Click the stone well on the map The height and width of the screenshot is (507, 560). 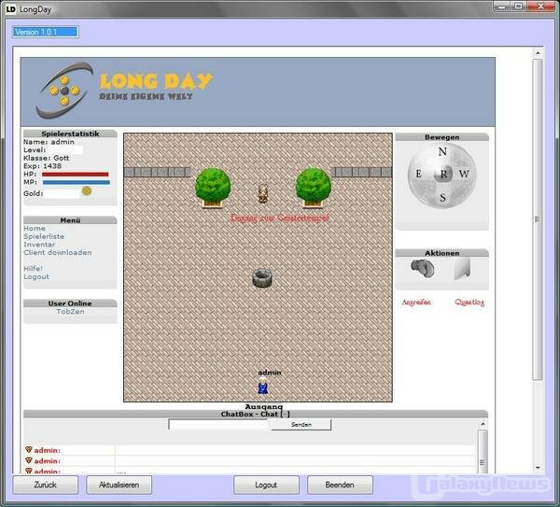click(x=262, y=278)
